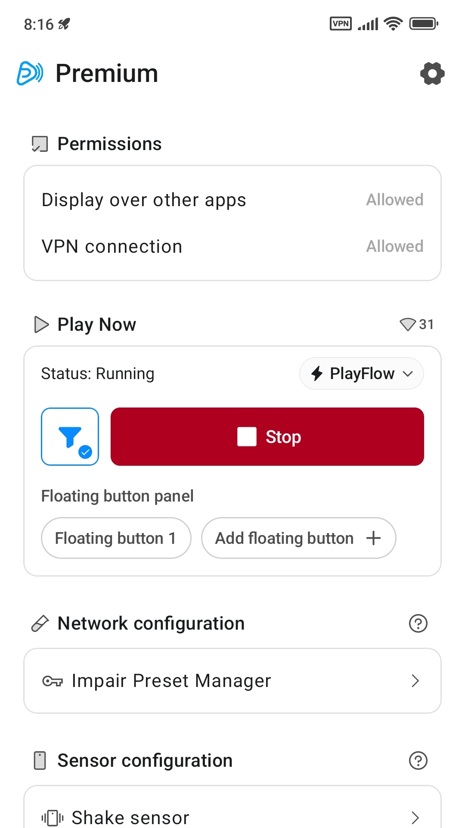Viewport: 465px width, 828px height.
Task: Tap the Play Now triangle icon
Action: point(41,325)
